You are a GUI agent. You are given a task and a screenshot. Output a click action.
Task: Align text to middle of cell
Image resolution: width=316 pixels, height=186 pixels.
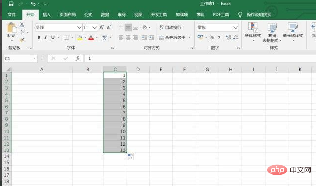point(128,27)
